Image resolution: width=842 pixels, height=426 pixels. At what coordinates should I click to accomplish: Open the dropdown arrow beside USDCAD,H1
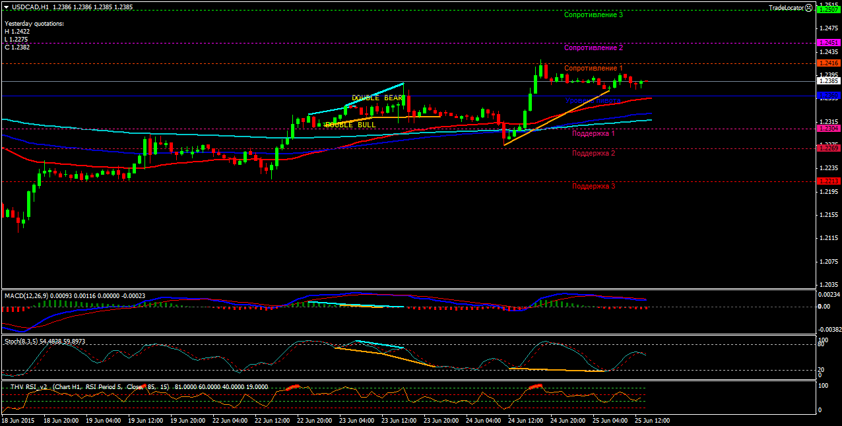pyautogui.click(x=6, y=7)
